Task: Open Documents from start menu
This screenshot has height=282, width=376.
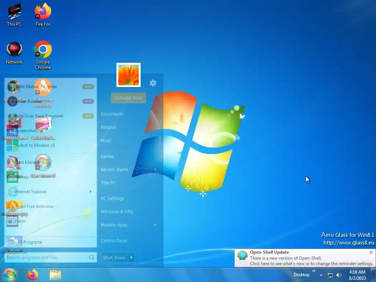Action: tap(112, 114)
